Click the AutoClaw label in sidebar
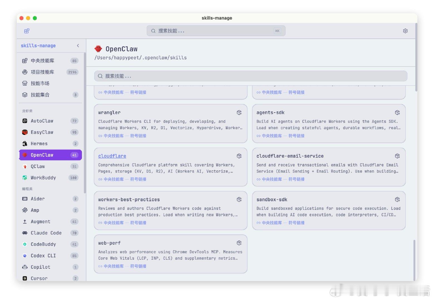The width and height of the screenshot is (434, 301). click(42, 121)
